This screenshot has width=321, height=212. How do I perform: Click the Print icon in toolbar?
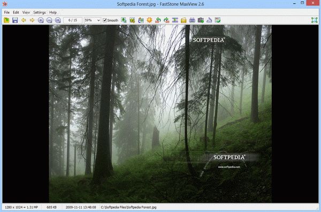coord(192,20)
